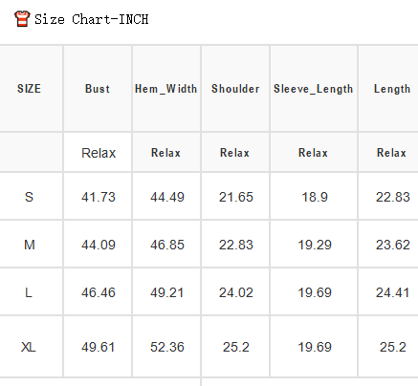This screenshot has height=386, width=418.
Task: Click XL hem width value 52.36
Action: tap(167, 347)
